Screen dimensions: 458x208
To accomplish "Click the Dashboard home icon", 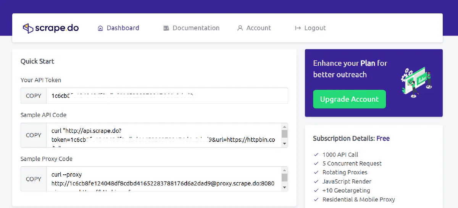I will [100, 28].
